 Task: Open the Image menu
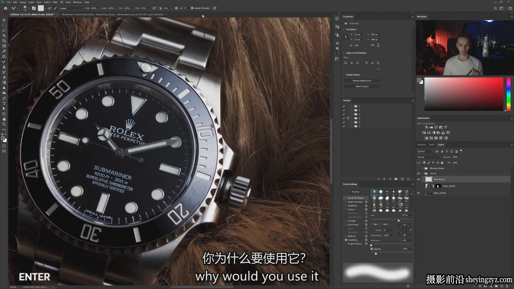tap(23, 2)
